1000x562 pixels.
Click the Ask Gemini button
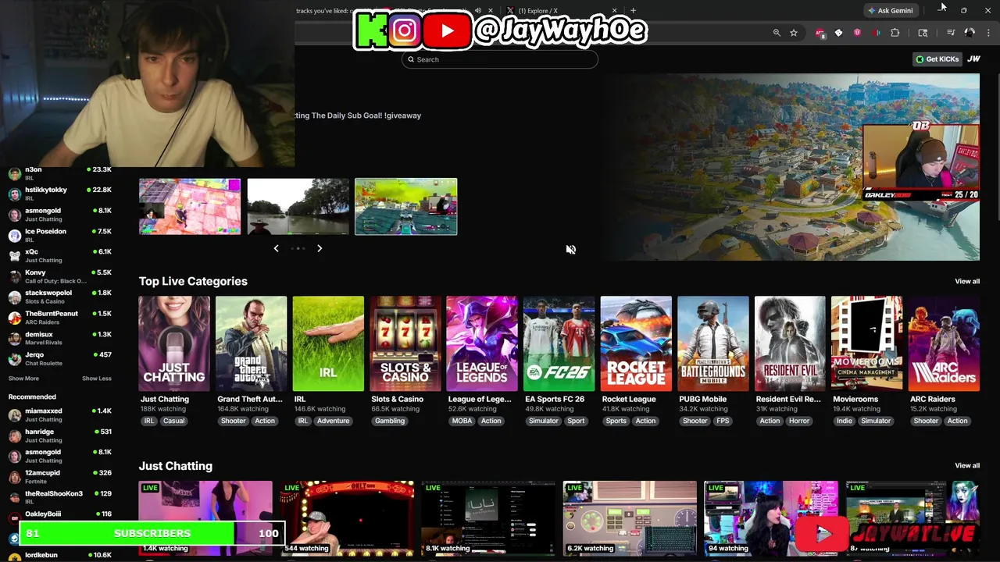pyautogui.click(x=890, y=10)
